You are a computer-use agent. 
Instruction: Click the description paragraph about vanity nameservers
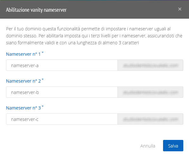[94, 36]
